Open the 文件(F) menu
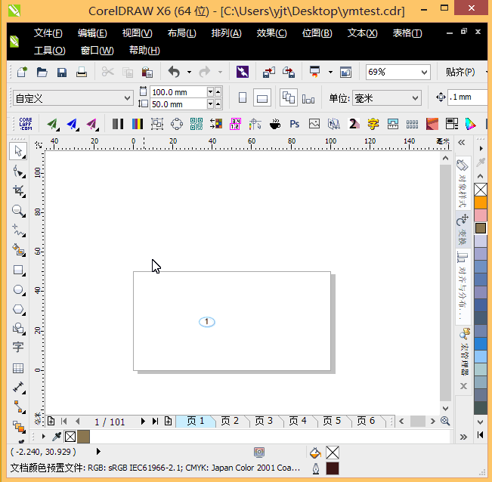This screenshot has height=482, width=492. click(48, 33)
